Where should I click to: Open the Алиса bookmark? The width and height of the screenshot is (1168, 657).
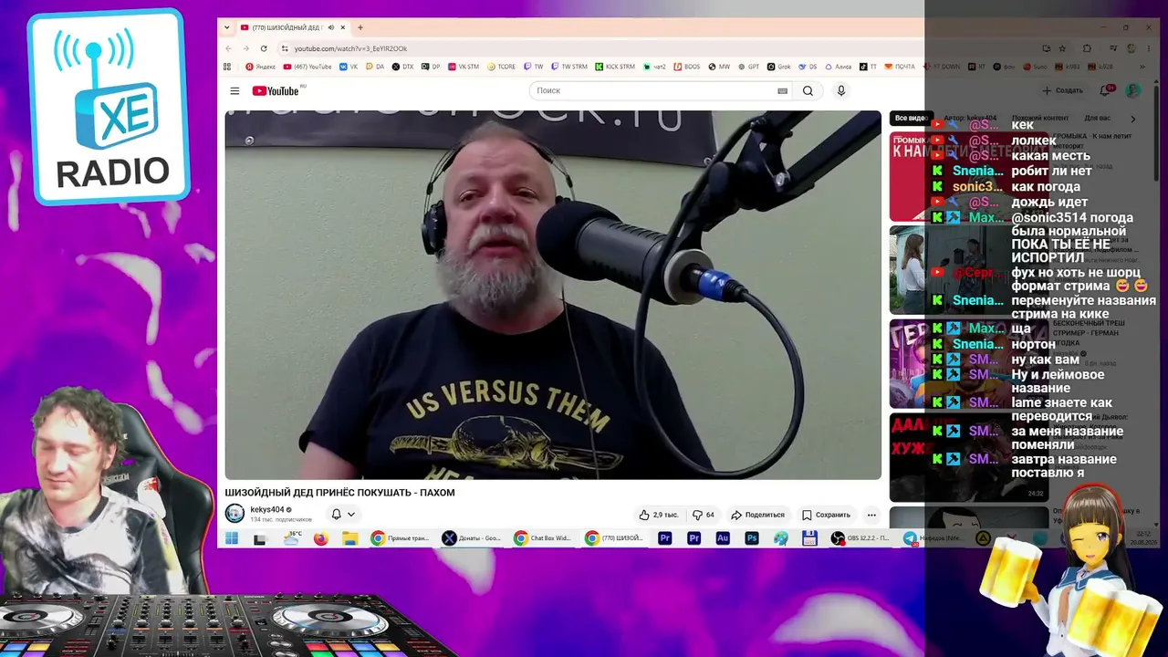[x=838, y=67]
